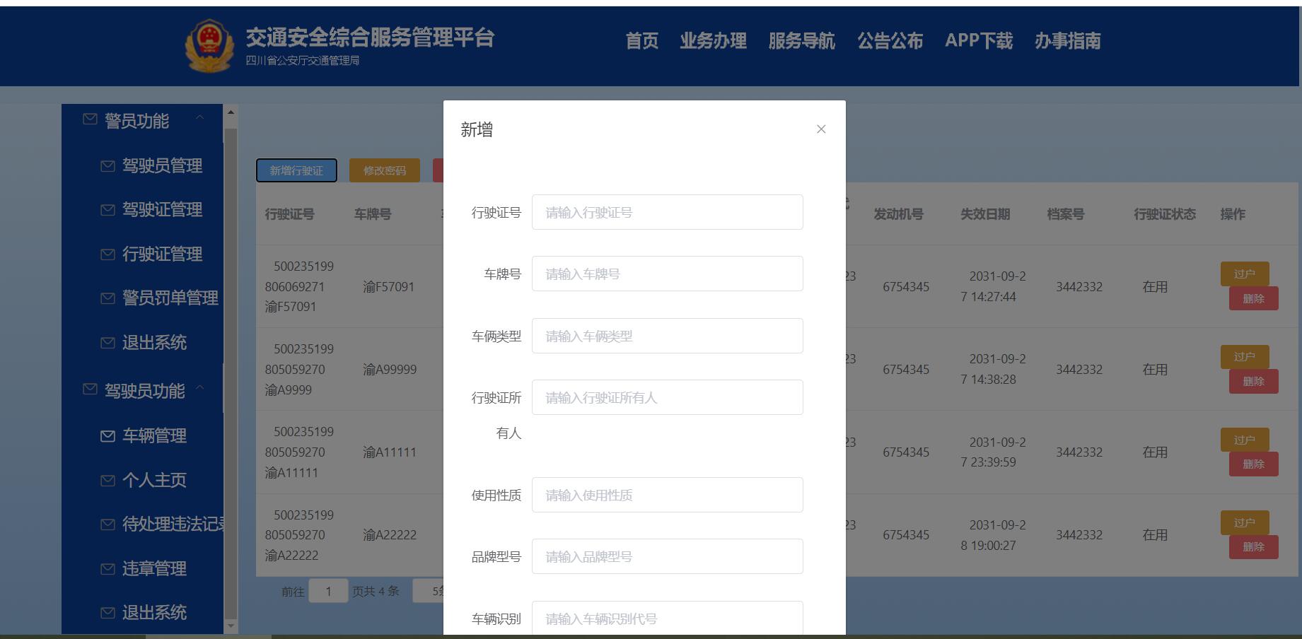
Task: Click 退出系统 under 警员功能
Action: tap(154, 343)
